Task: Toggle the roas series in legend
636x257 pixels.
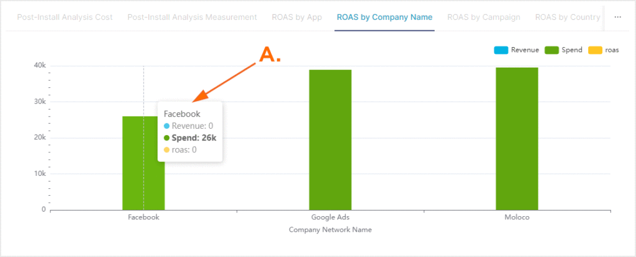Action: [x=603, y=50]
